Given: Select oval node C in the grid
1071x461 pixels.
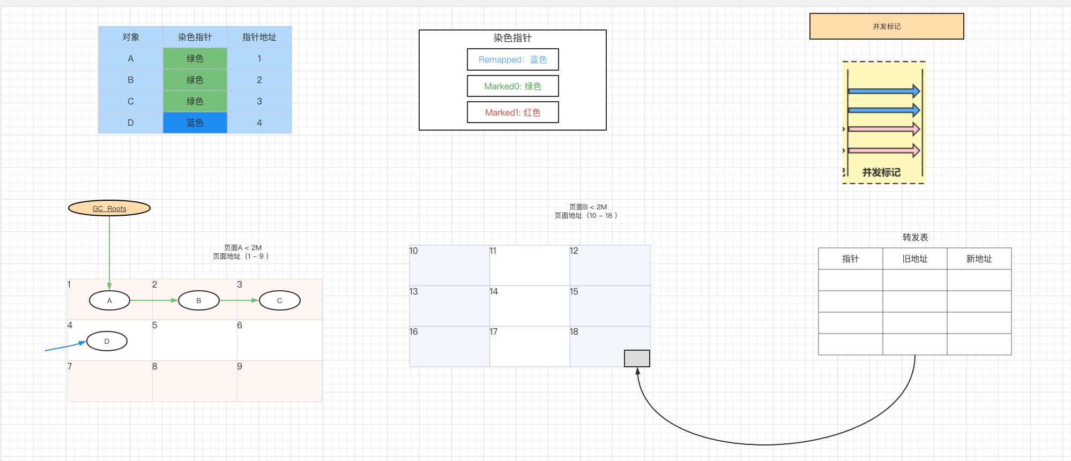Looking at the screenshot, I should 279,300.
